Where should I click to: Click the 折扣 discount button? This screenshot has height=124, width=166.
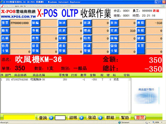point(114,23)
